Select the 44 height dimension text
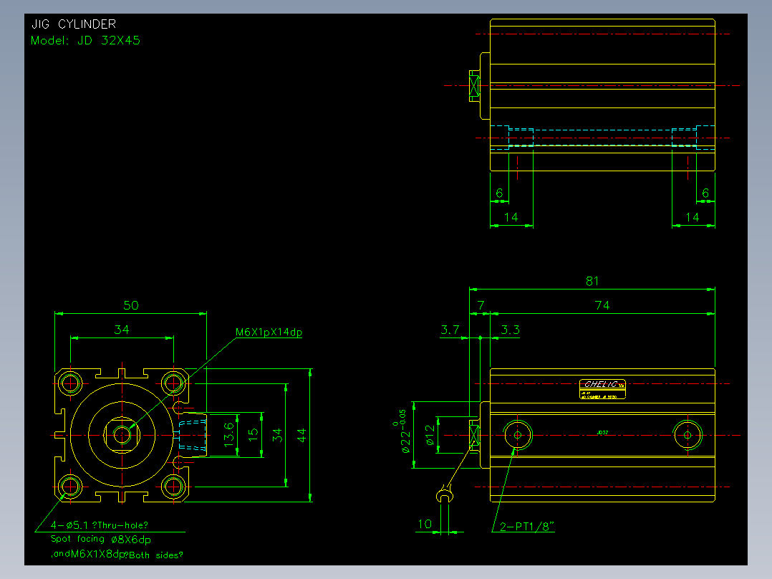Image resolution: width=772 pixels, height=579 pixels. coord(301,435)
